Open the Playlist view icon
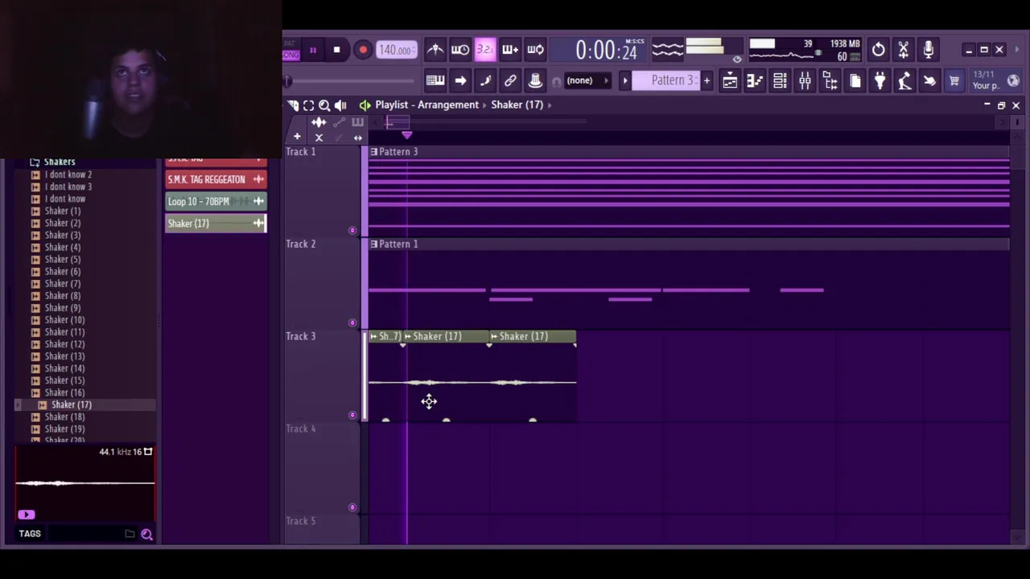 point(730,80)
